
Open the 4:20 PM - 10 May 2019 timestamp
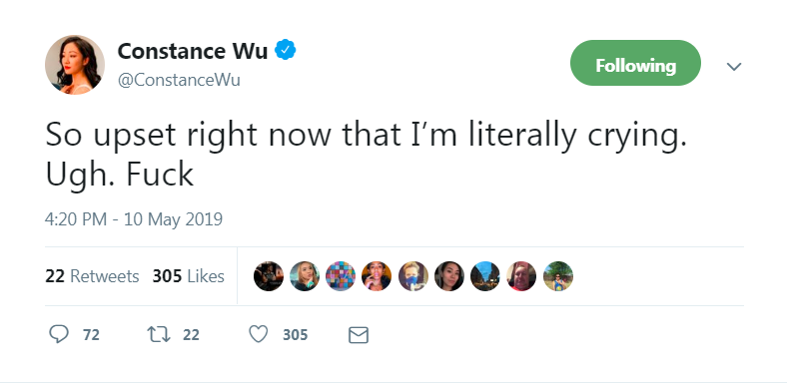(x=134, y=219)
